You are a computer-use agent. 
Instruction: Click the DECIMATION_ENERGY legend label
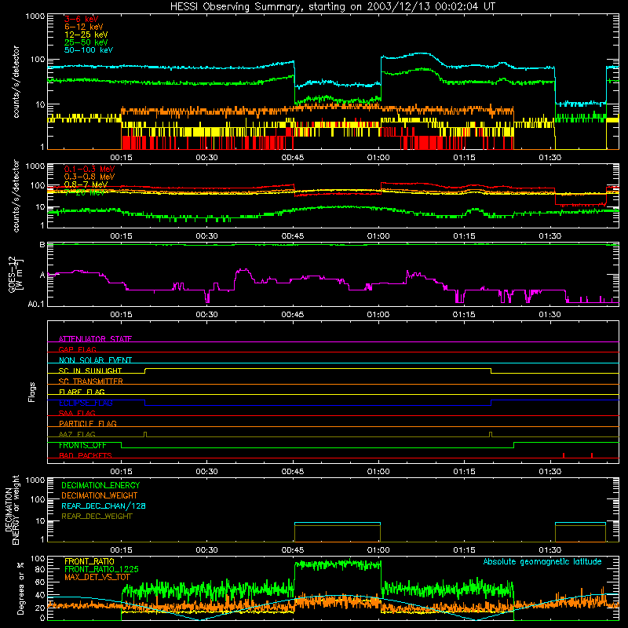tap(100, 485)
